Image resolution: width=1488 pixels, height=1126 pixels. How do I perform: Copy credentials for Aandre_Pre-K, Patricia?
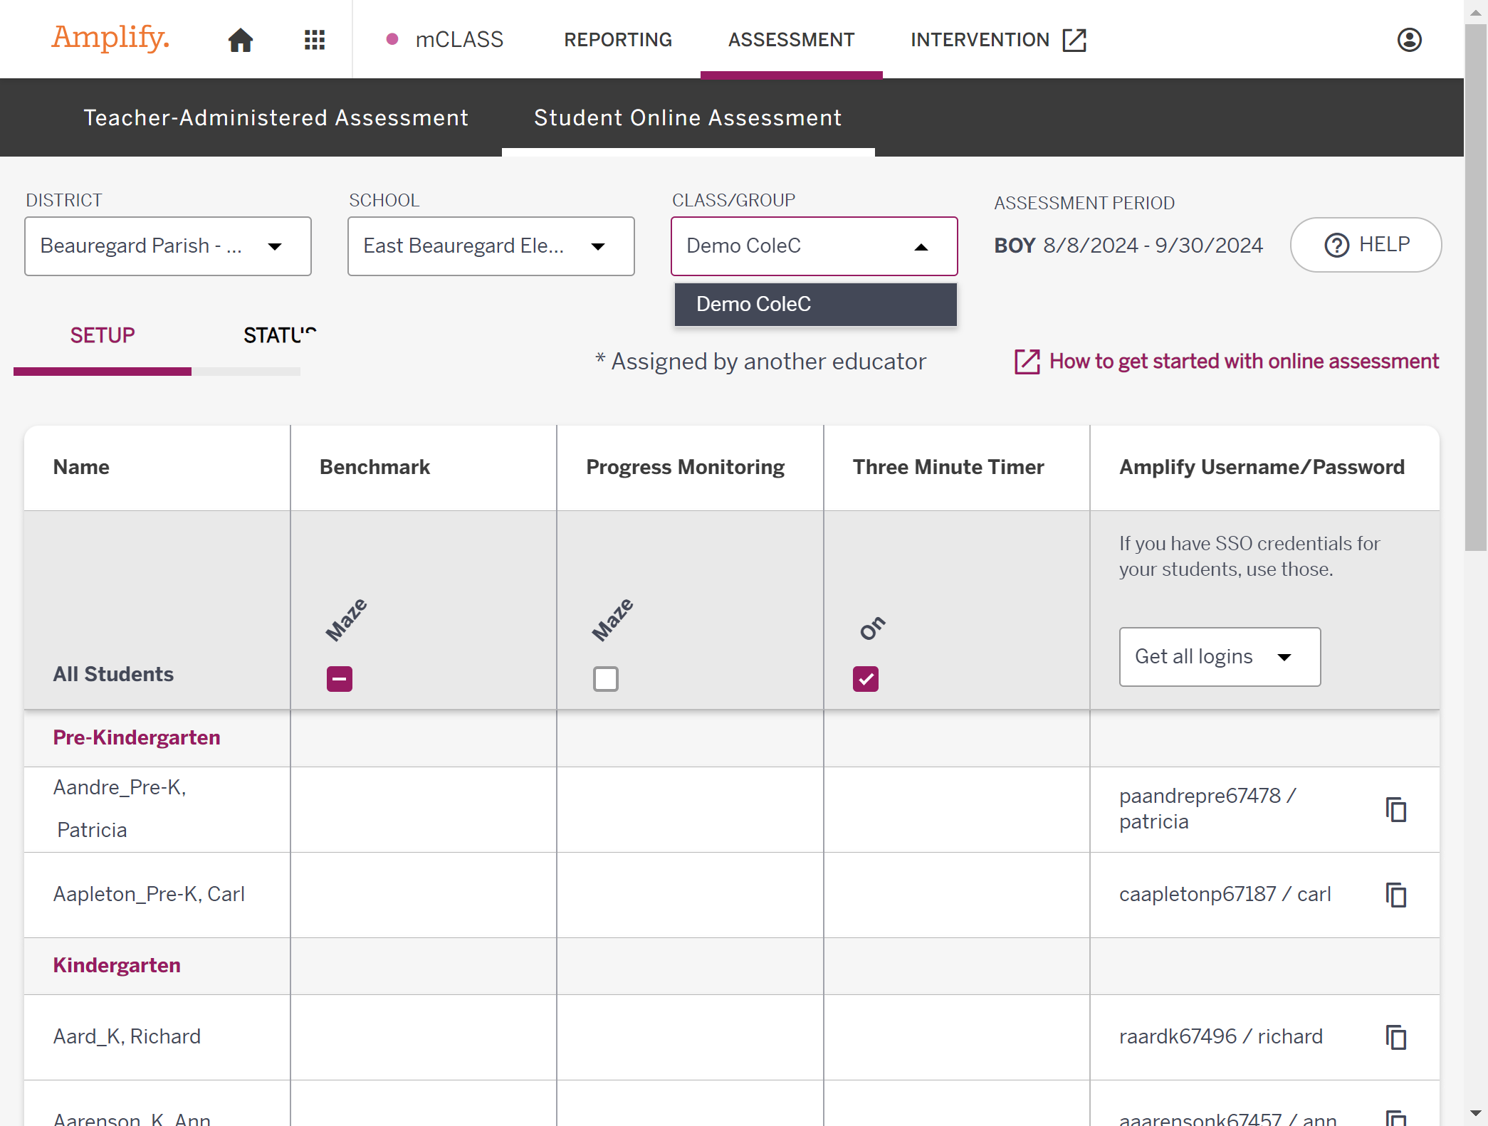[1396, 809]
